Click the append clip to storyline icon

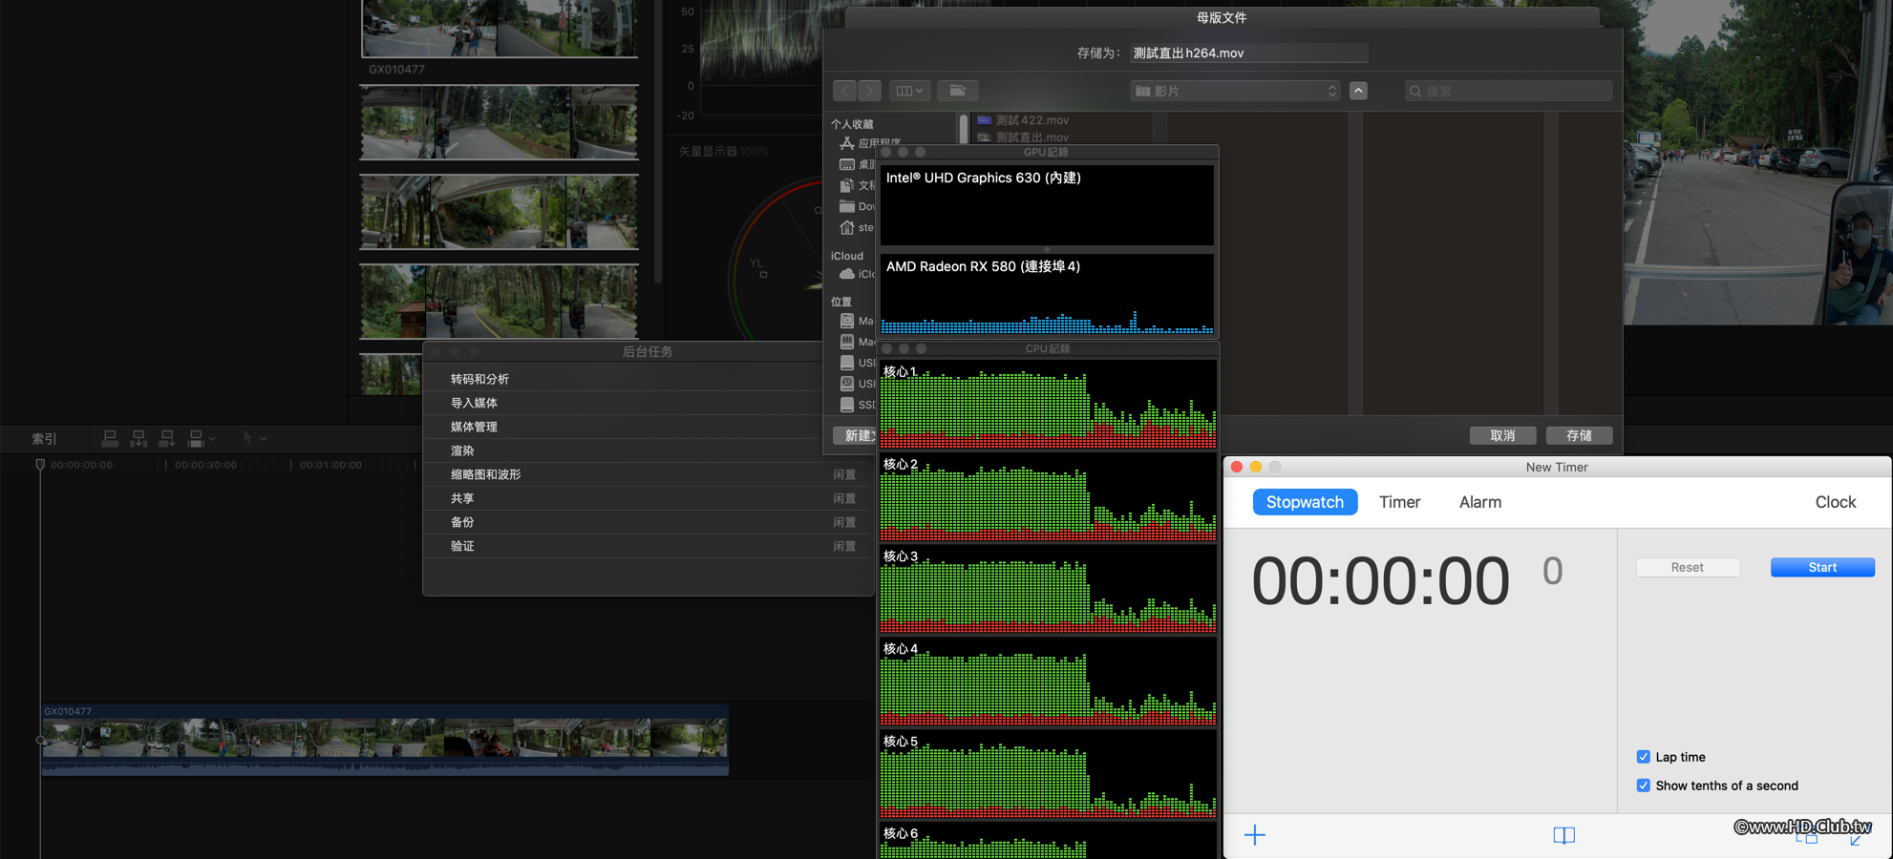167,438
